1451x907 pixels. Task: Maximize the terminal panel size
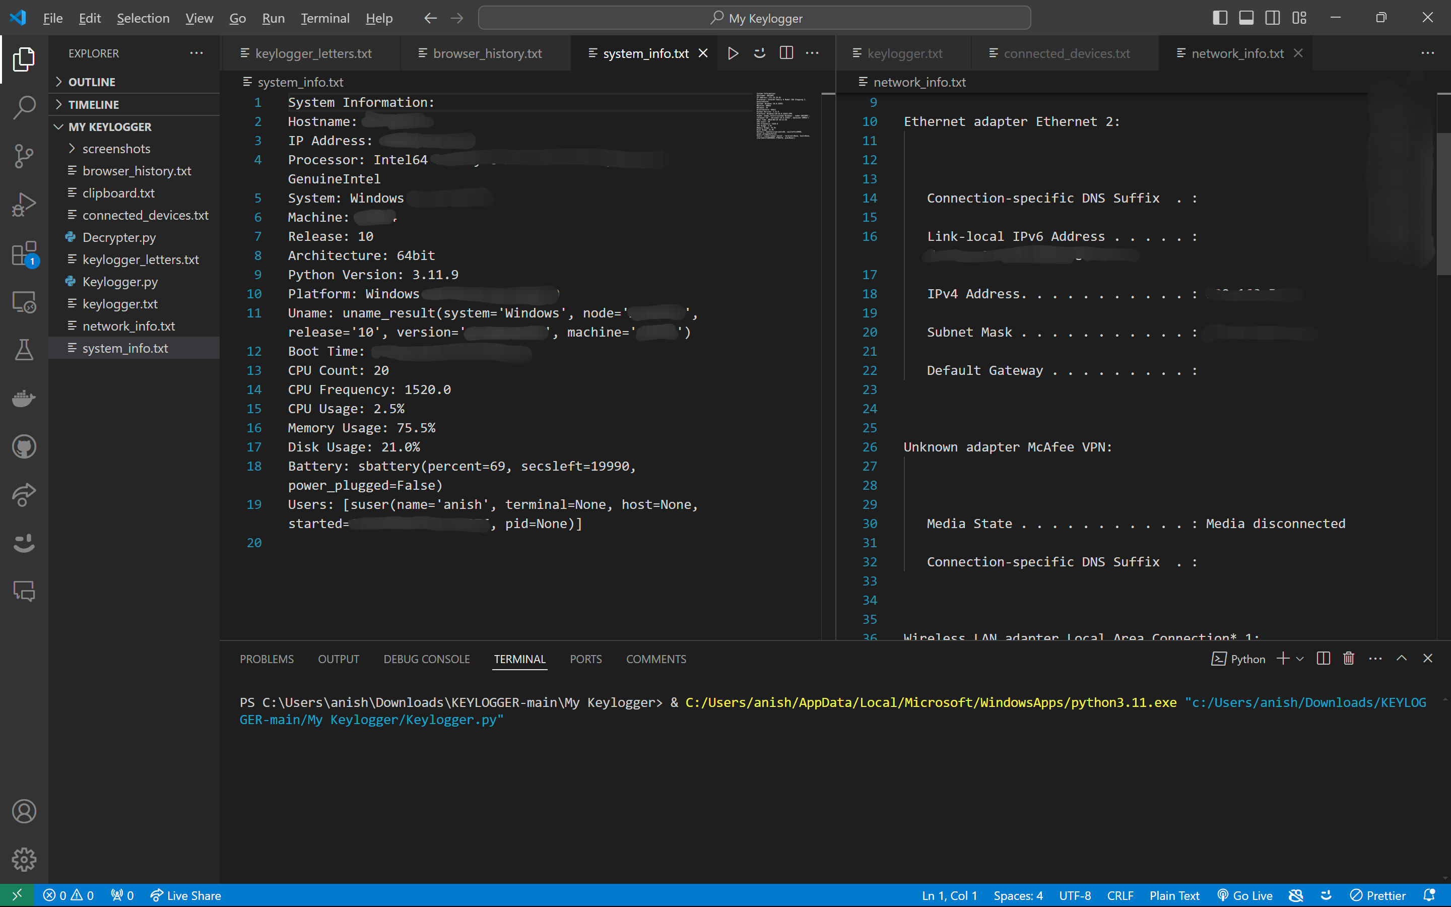coord(1401,659)
